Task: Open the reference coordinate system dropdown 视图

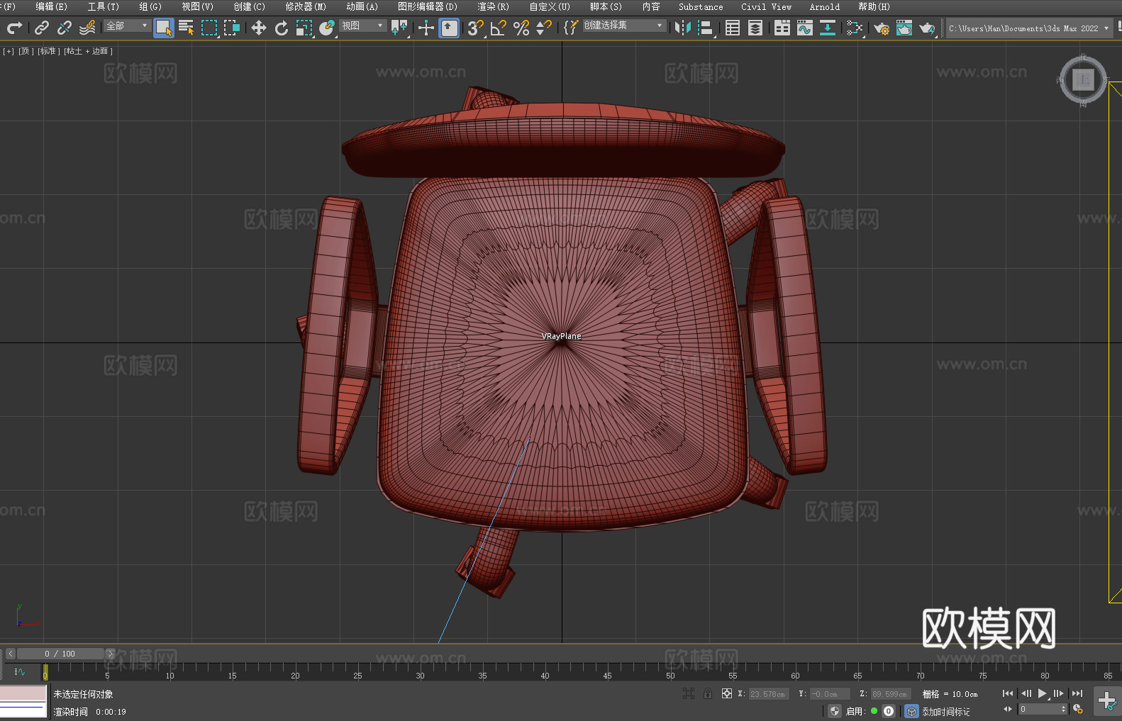Action: 362,26
